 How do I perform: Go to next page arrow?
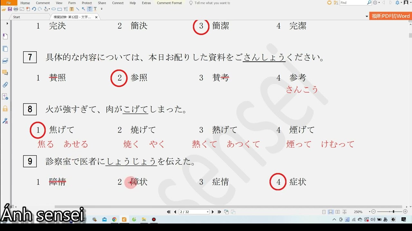tap(213, 212)
